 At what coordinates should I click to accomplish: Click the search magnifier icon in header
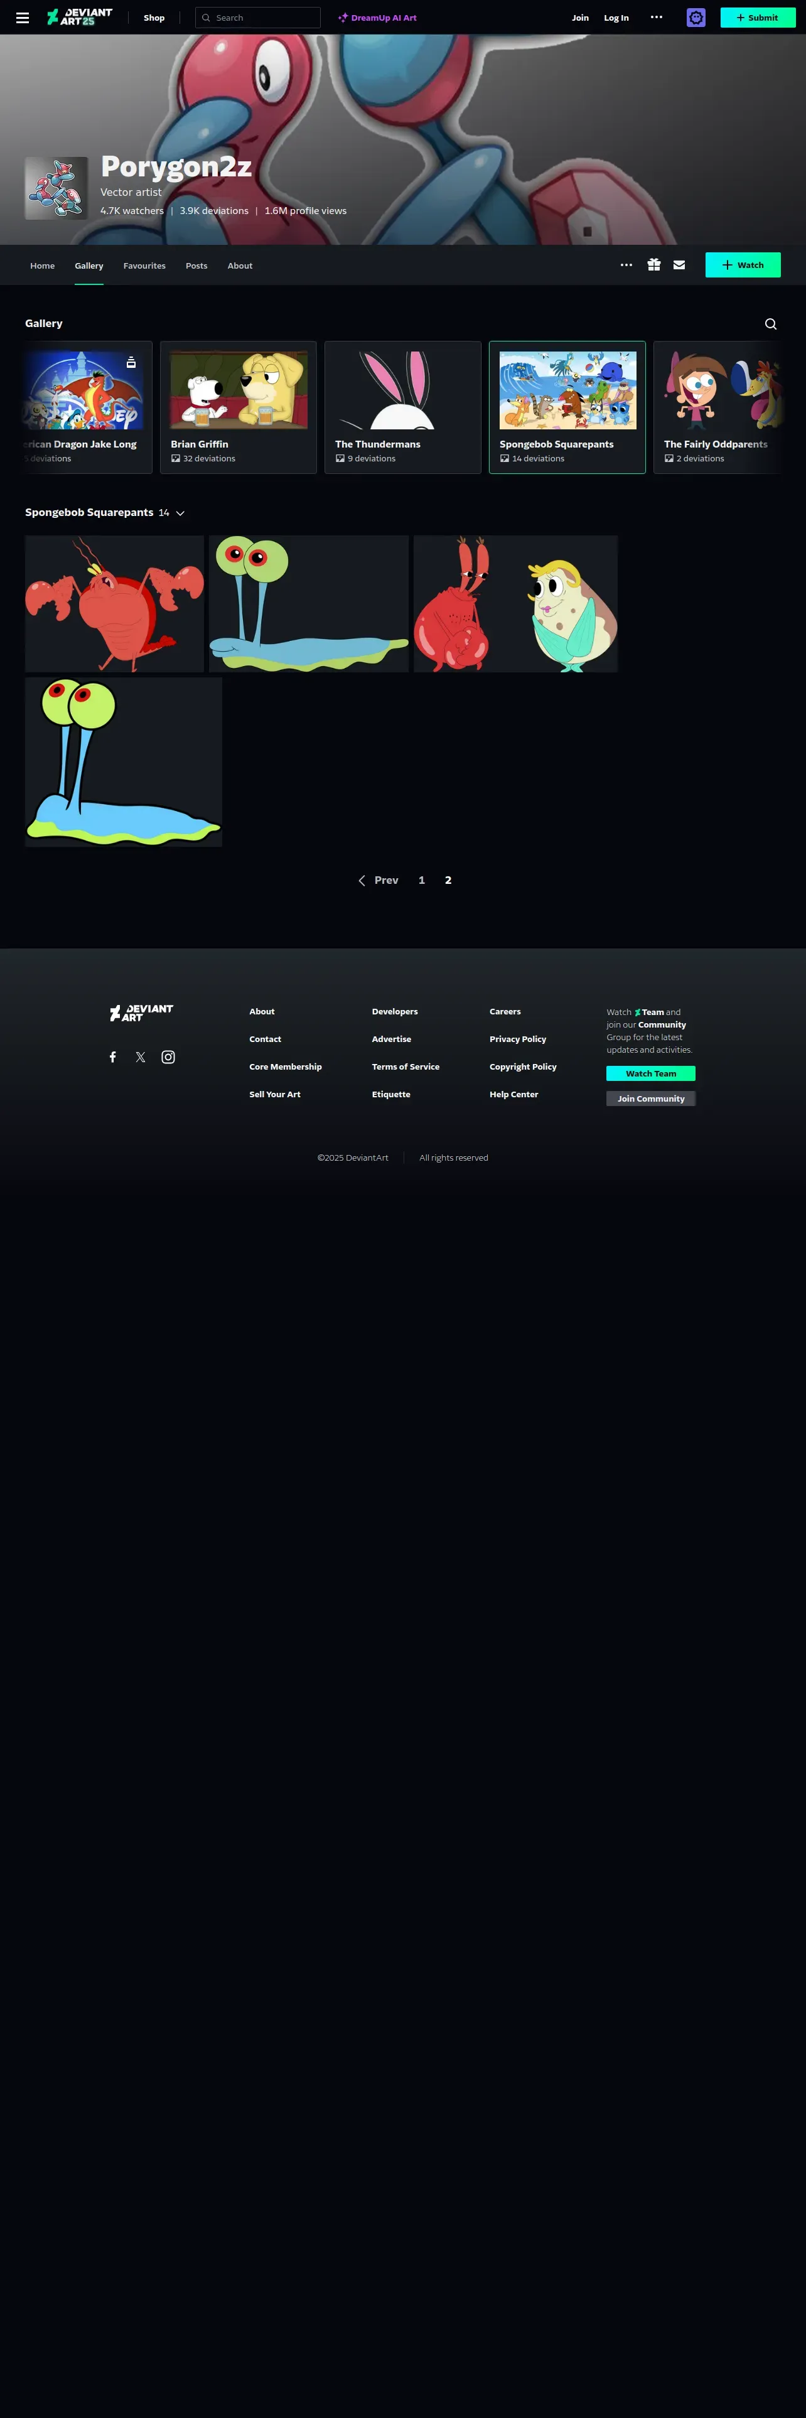[x=207, y=18]
